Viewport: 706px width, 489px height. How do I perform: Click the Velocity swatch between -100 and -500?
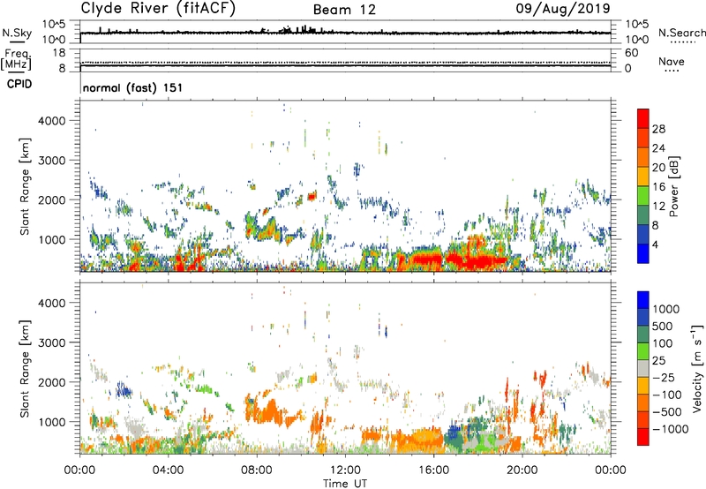click(x=643, y=403)
